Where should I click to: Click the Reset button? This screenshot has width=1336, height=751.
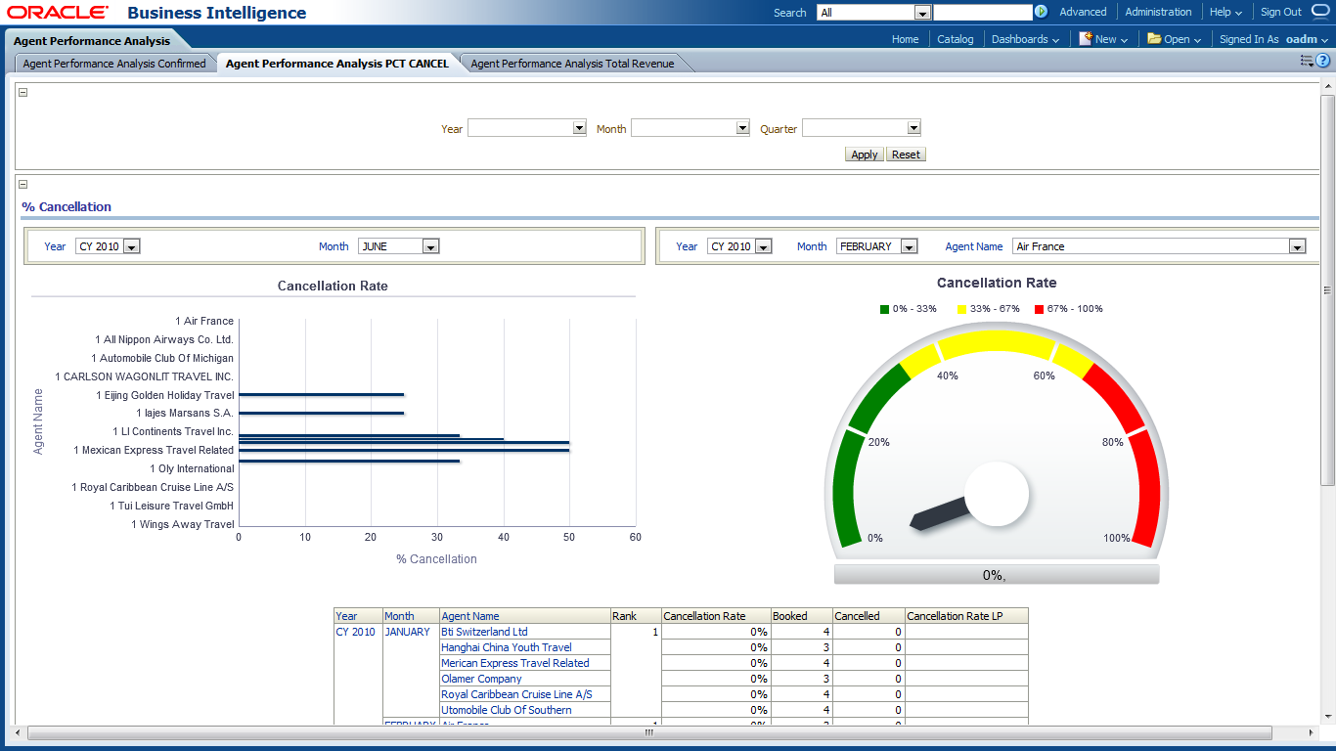(x=906, y=155)
